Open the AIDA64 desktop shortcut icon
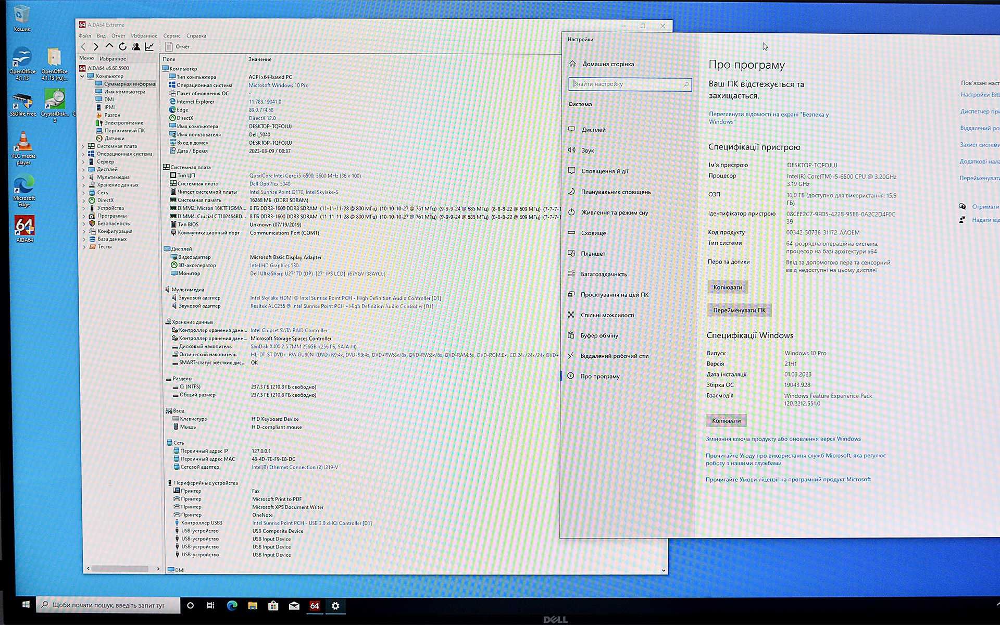Image resolution: width=1000 pixels, height=625 pixels. 24,229
